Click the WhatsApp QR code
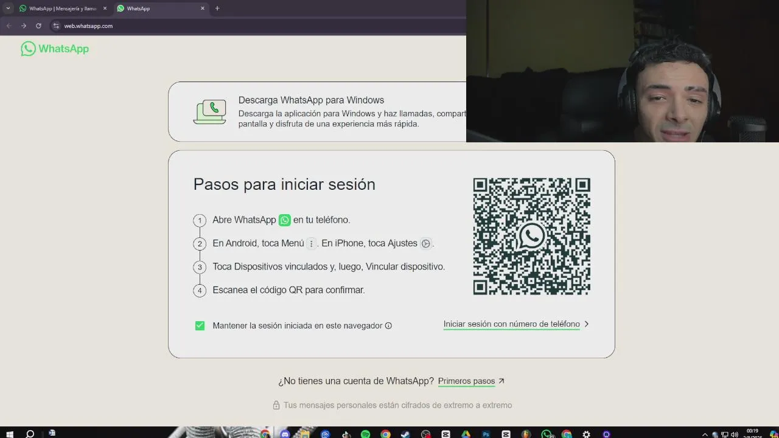Screen dimensions: 779x438 click(x=531, y=237)
